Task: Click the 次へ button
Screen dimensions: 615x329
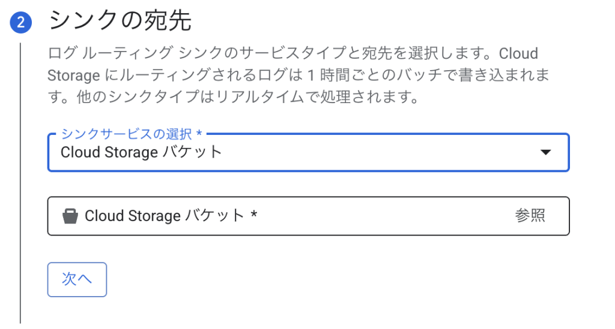Action: (77, 279)
